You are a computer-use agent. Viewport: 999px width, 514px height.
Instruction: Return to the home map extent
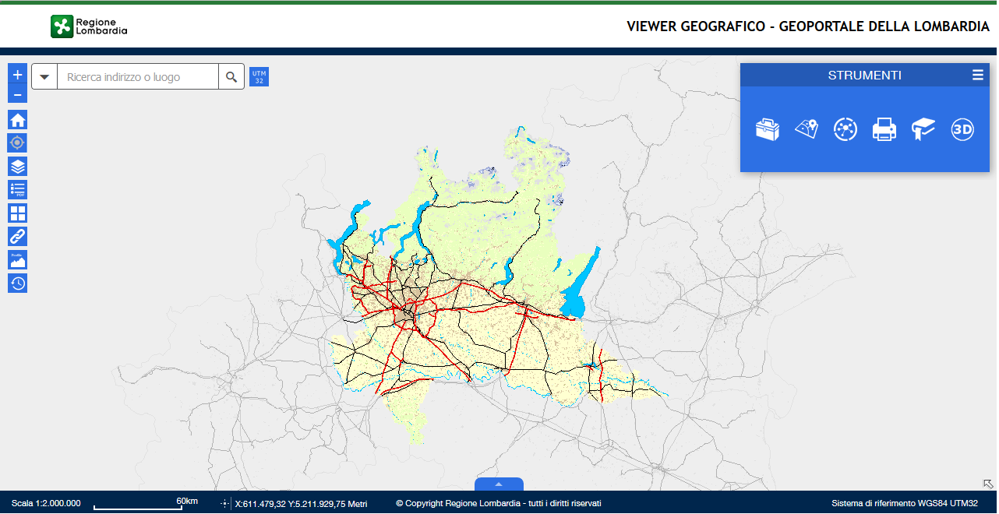coord(17,120)
